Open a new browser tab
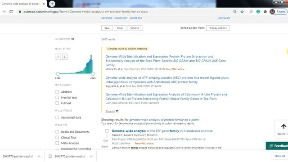This screenshot has width=288, height=162. (52, 4)
